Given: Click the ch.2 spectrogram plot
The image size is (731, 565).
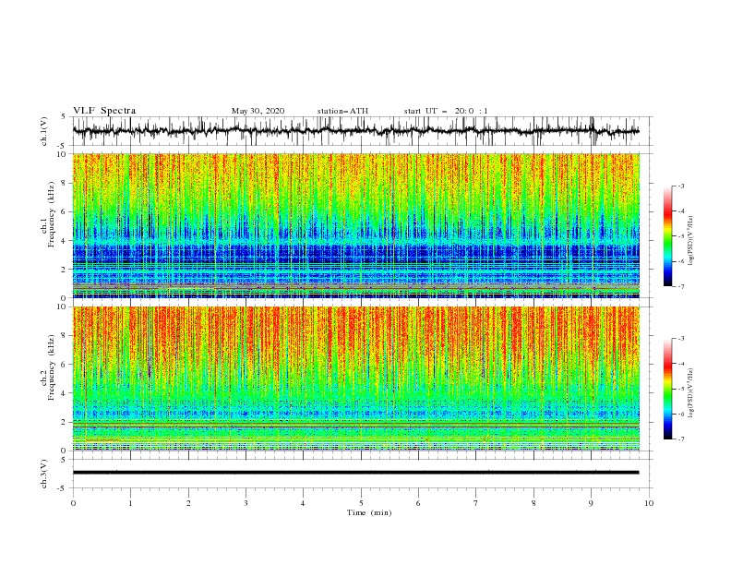Looking at the screenshot, I should [x=355, y=379].
